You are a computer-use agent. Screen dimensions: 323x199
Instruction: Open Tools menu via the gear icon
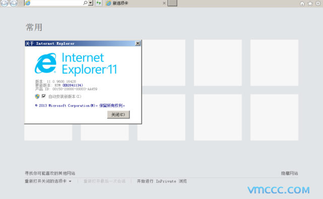(318, 4)
